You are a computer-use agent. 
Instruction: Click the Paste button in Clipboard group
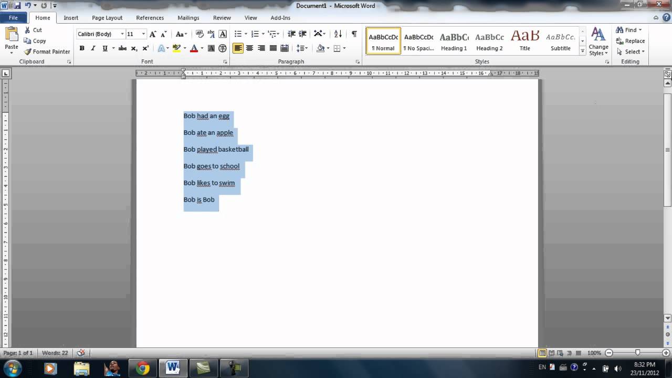click(x=12, y=39)
